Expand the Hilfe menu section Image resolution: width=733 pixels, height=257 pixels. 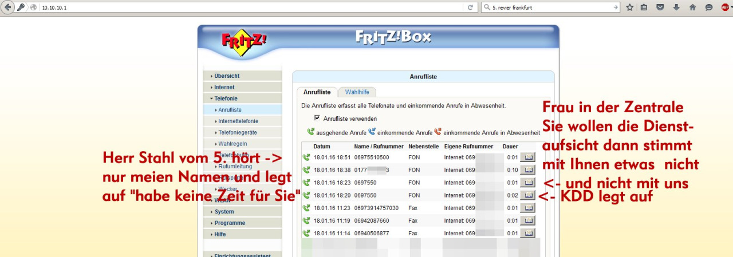pos(242,234)
